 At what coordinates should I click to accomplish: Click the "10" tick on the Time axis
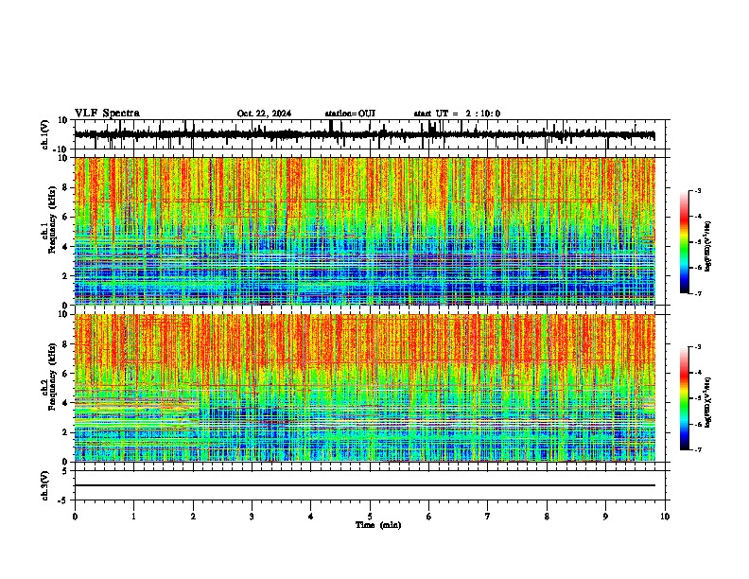coord(665,517)
